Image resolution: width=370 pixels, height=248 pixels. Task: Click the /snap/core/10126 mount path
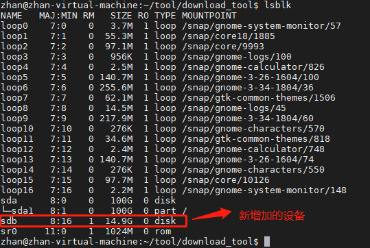coord(226,180)
